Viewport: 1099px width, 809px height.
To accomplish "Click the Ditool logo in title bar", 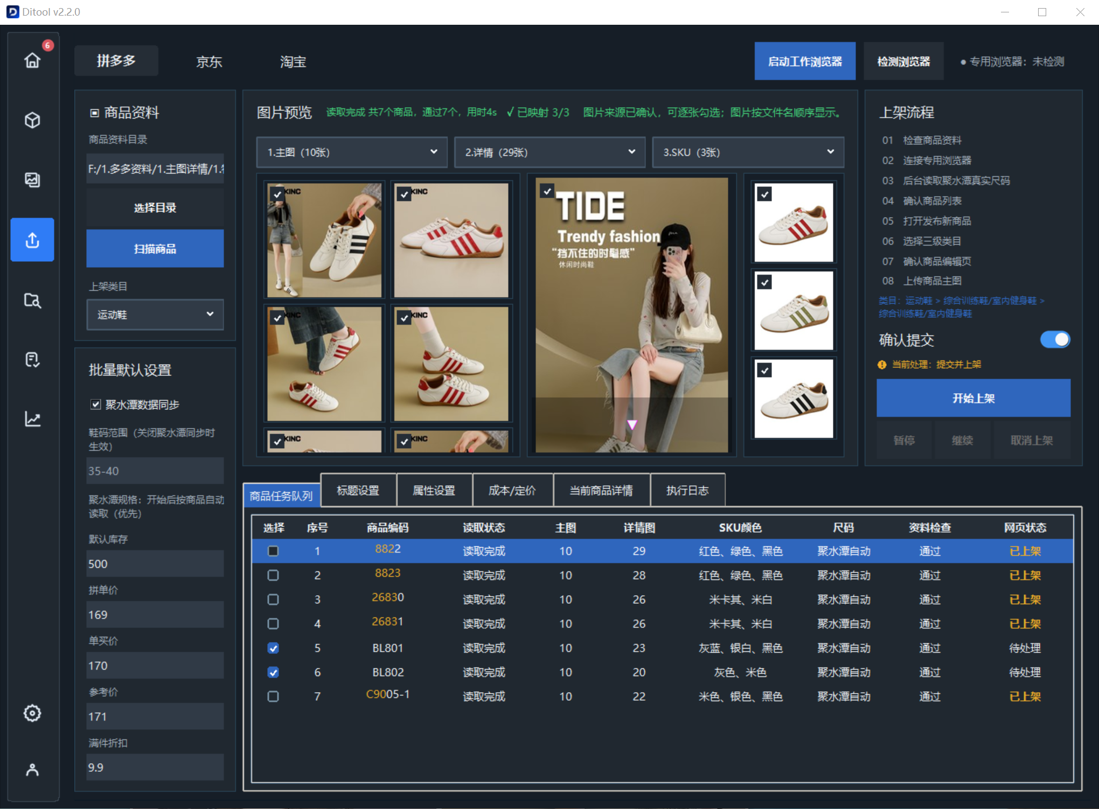I will tap(12, 12).
